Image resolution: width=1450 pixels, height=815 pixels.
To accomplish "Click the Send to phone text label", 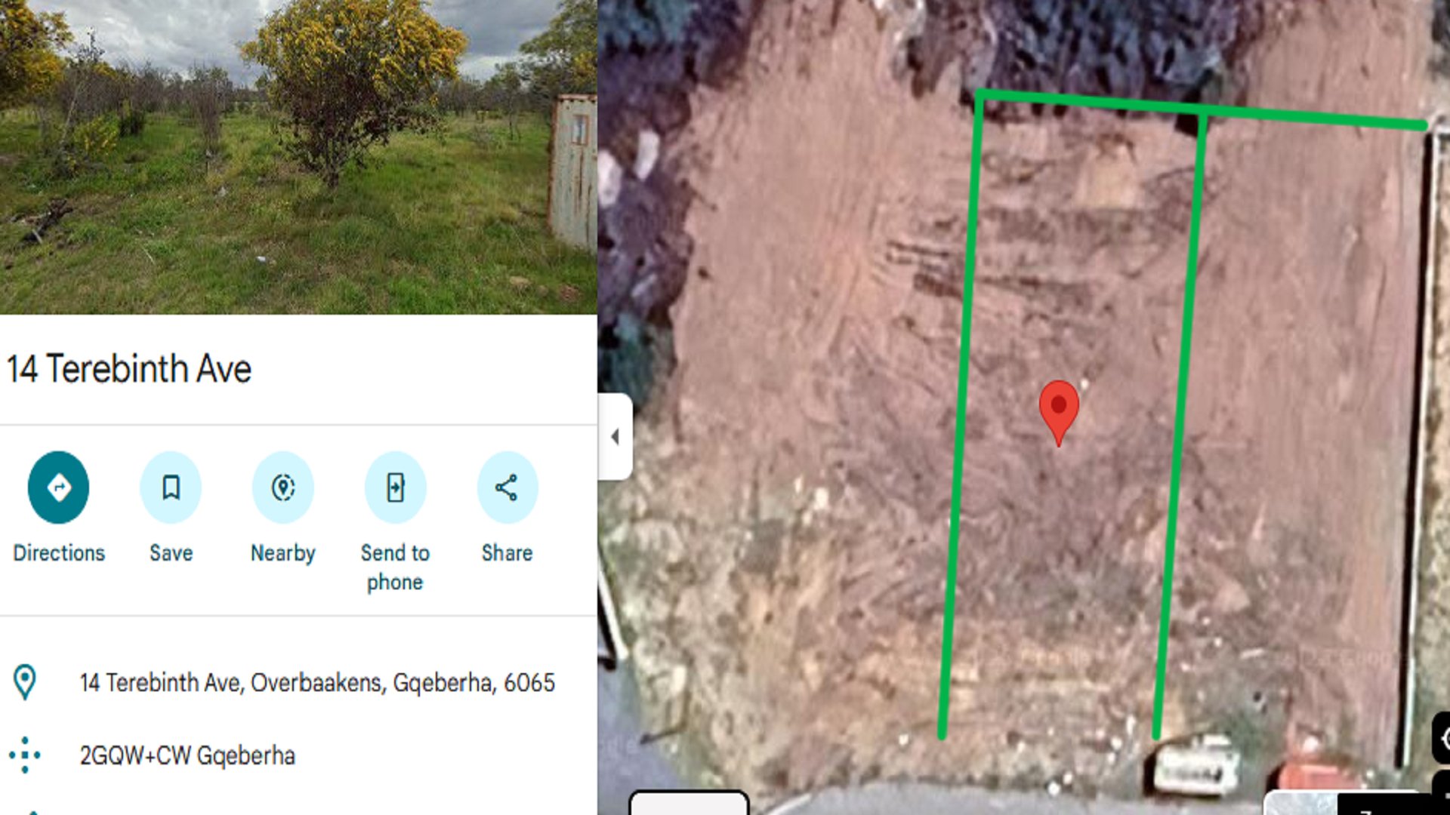I will pyautogui.click(x=395, y=567).
